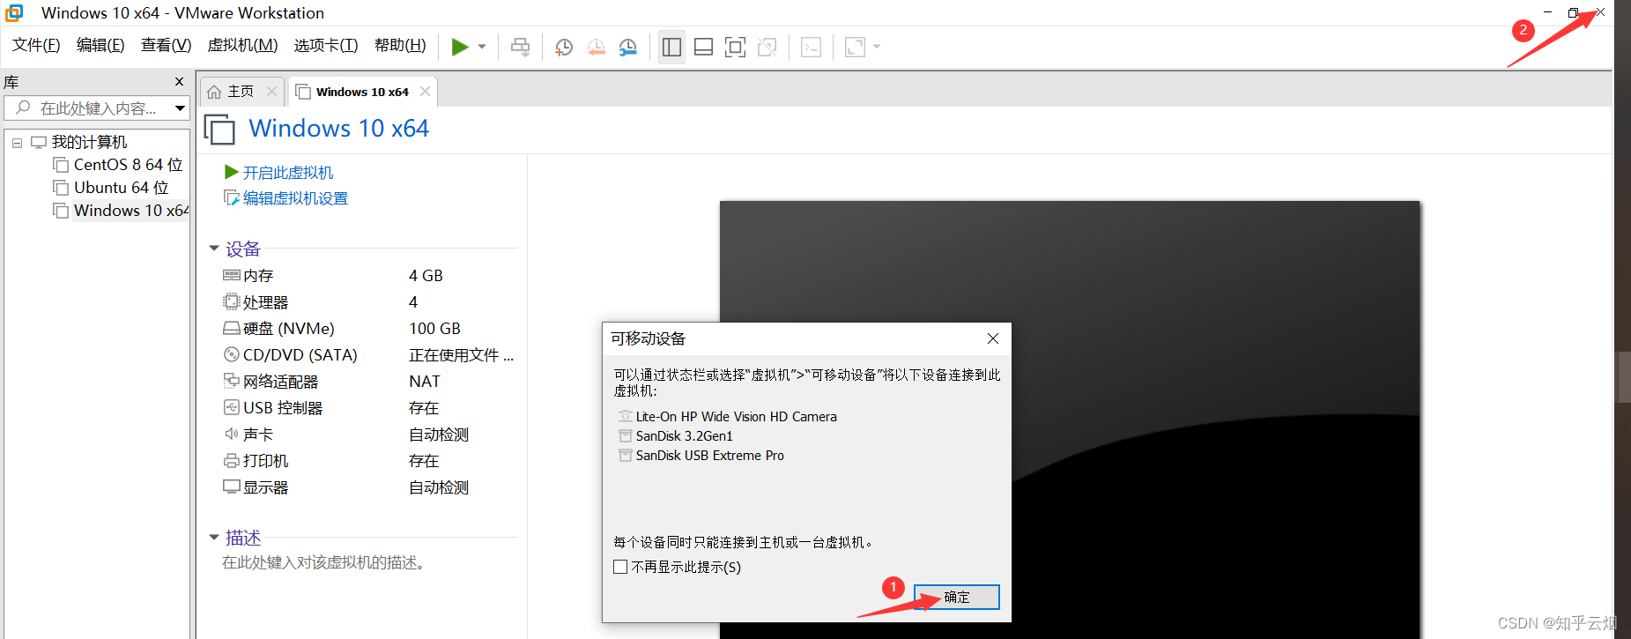Select SanDisk USB Extreme Pro entry
1631x639 pixels.
click(701, 456)
